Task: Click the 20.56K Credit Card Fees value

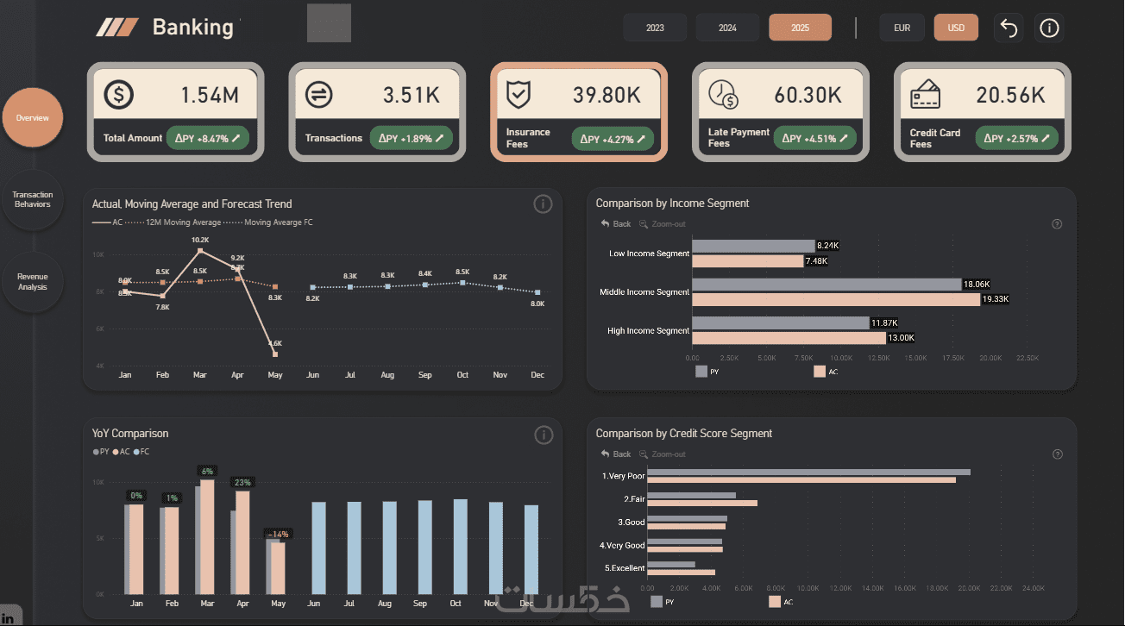Action: pos(1010,95)
